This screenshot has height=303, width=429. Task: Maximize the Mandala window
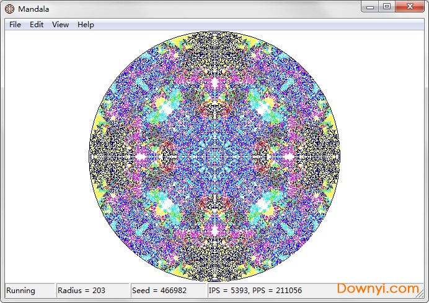pos(387,7)
